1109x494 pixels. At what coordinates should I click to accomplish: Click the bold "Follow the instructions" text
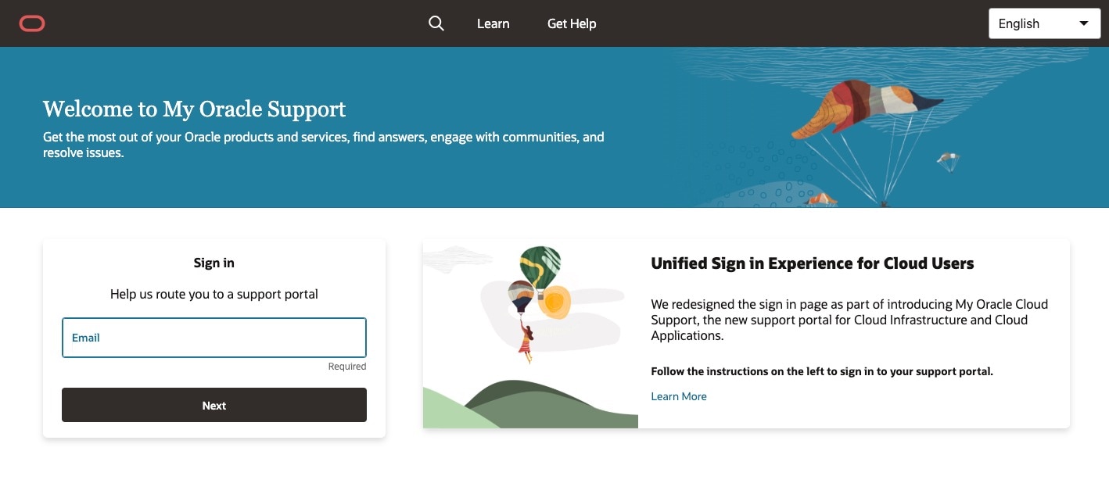click(822, 371)
